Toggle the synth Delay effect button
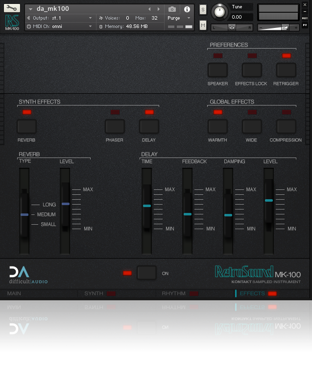 click(x=149, y=126)
